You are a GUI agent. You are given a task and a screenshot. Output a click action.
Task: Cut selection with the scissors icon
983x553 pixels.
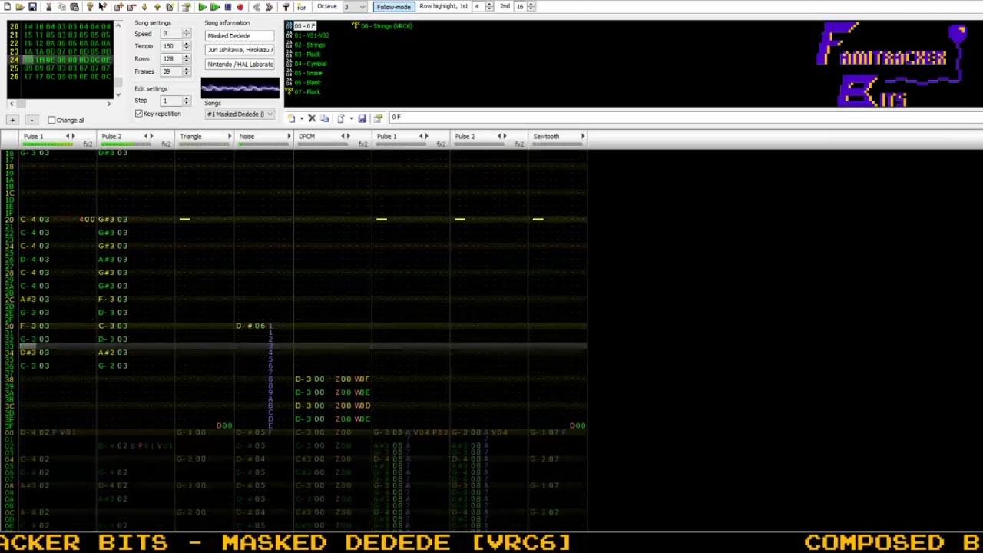(49, 7)
